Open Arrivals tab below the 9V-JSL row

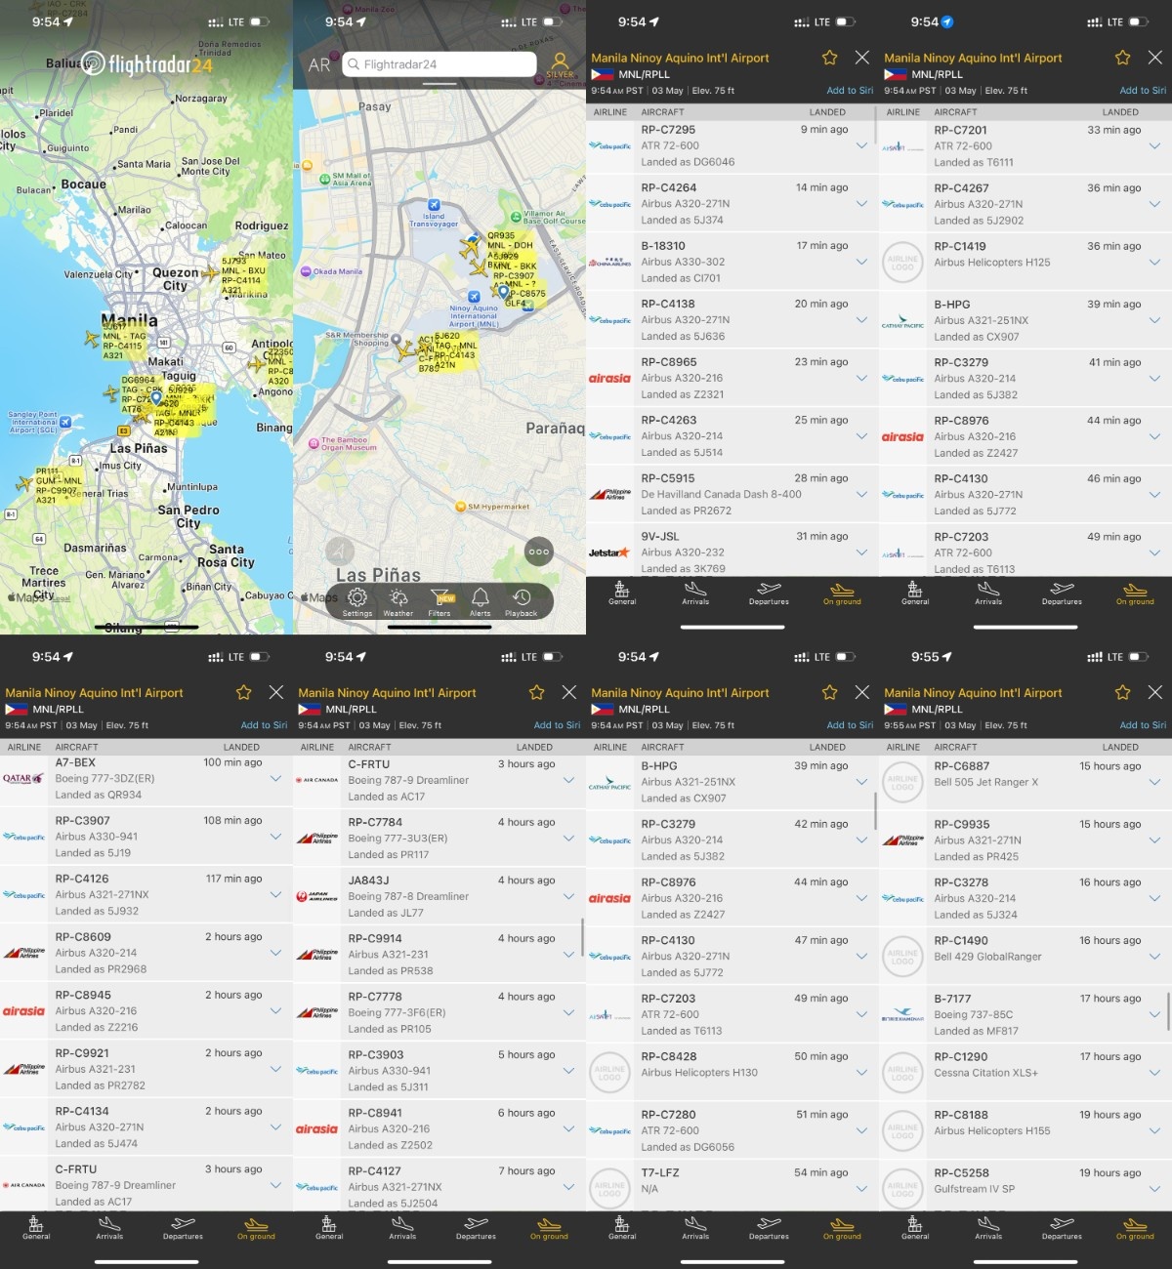pyautogui.click(x=695, y=594)
